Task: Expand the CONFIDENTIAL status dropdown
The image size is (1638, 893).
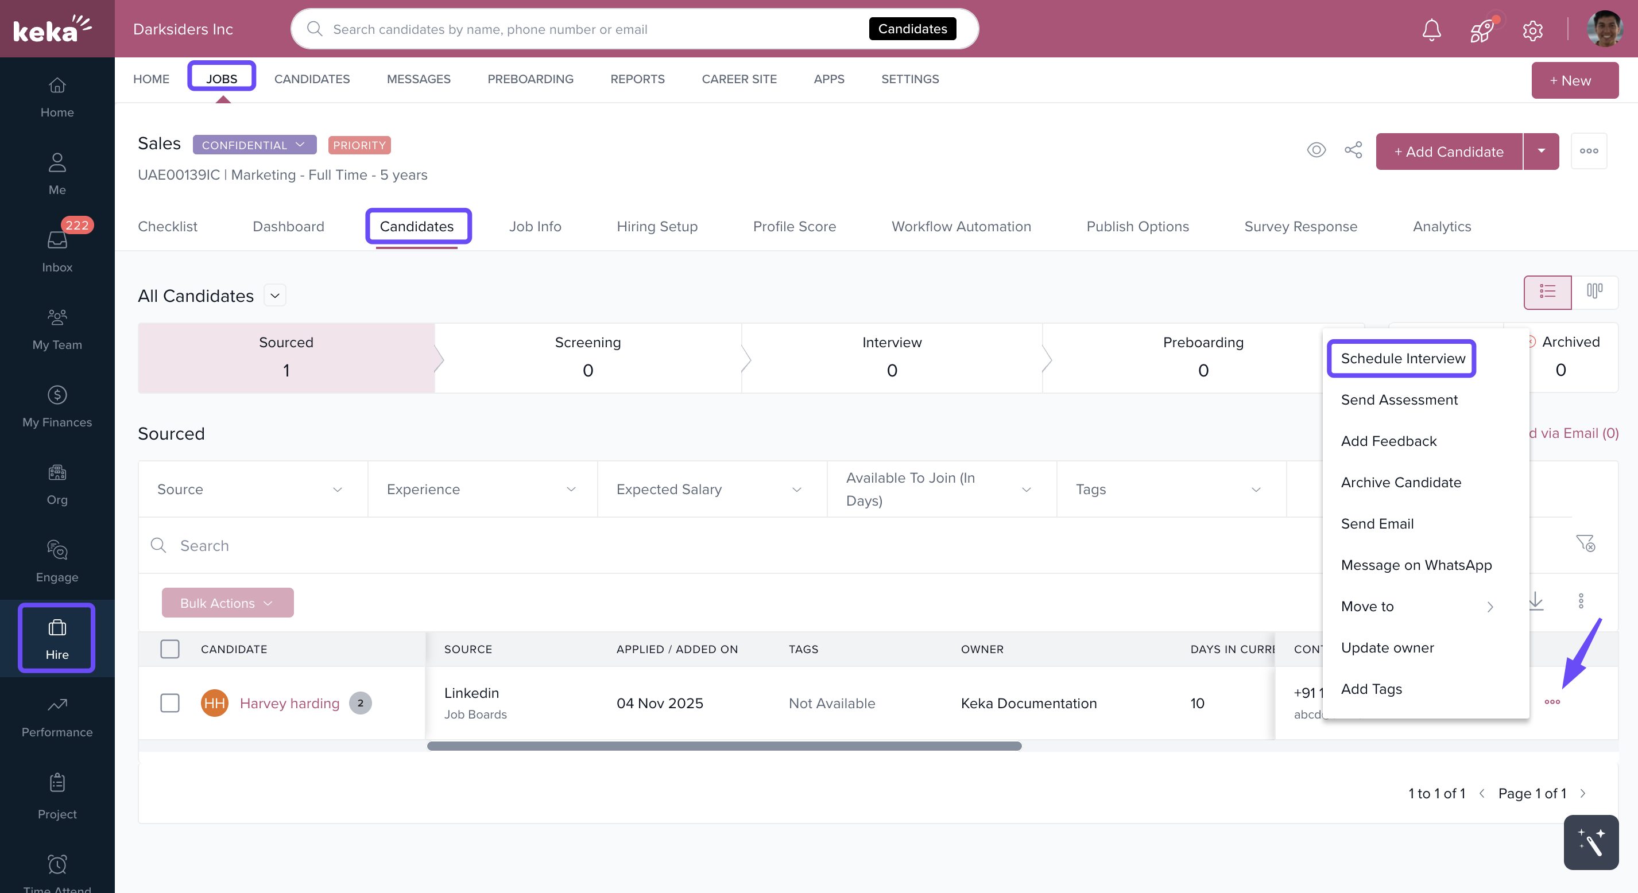Action: [254, 145]
